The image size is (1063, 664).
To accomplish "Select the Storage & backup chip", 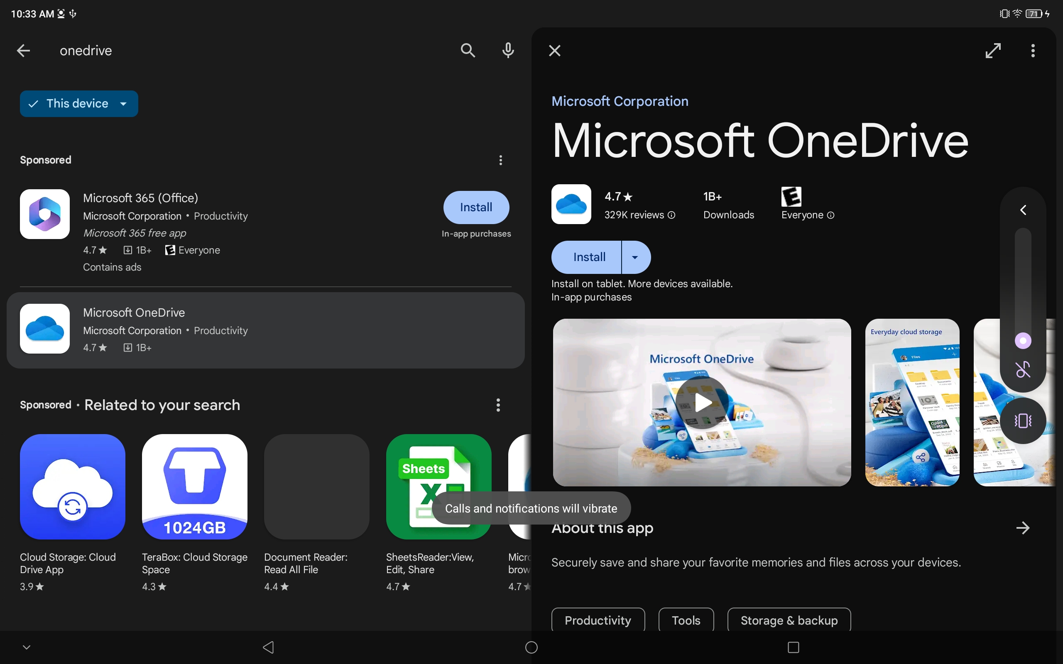I will click(789, 620).
